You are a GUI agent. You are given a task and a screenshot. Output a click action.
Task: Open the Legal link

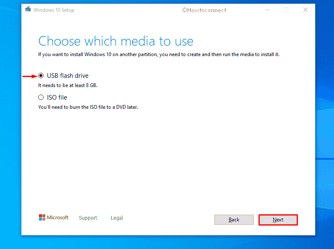[117, 218]
